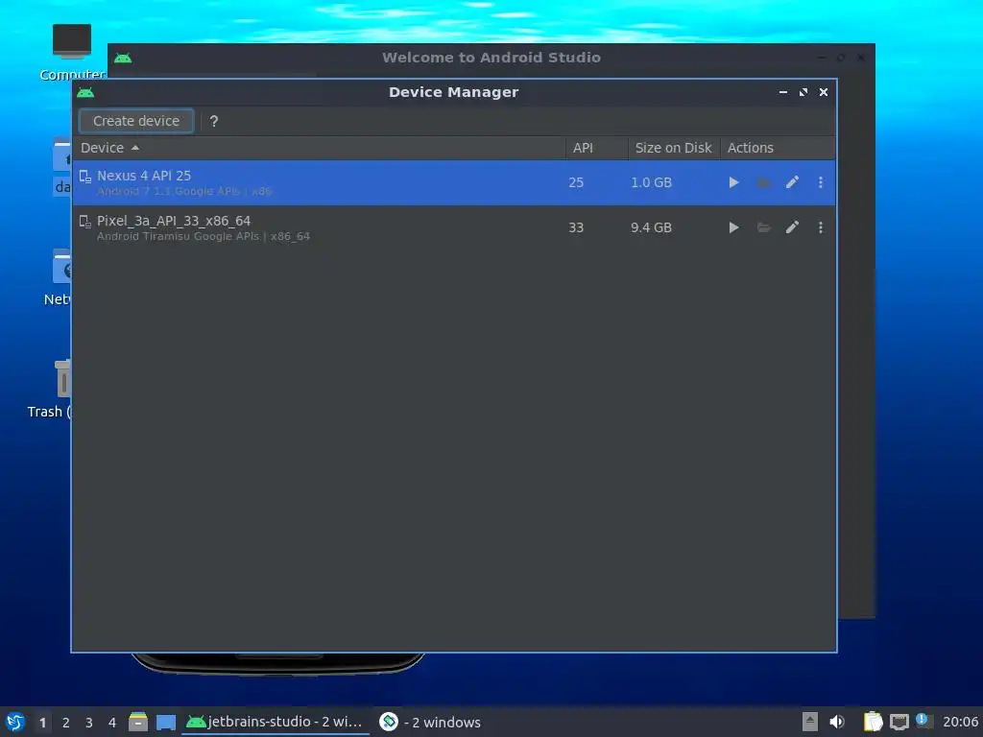Image resolution: width=983 pixels, height=737 pixels.
Task: Switch to workspace 1
Action: [x=42, y=723]
